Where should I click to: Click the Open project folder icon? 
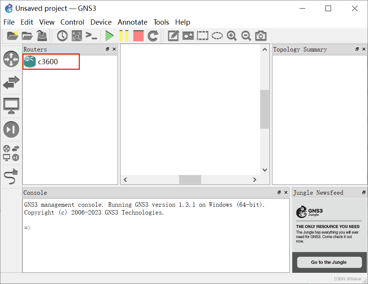click(27, 36)
